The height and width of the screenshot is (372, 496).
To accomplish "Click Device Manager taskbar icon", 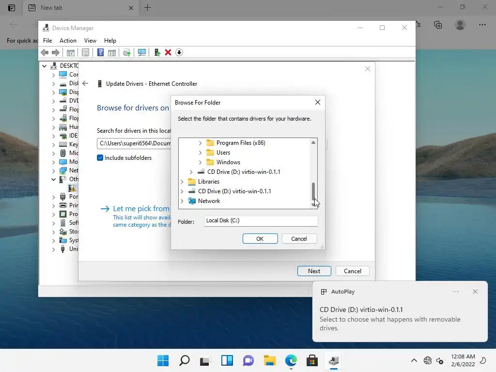I will pyautogui.click(x=333, y=360).
